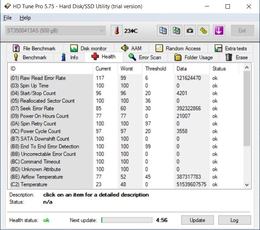260x230 pixels.
Task: Switch to the Folder Usage tab
Action: point(194,57)
